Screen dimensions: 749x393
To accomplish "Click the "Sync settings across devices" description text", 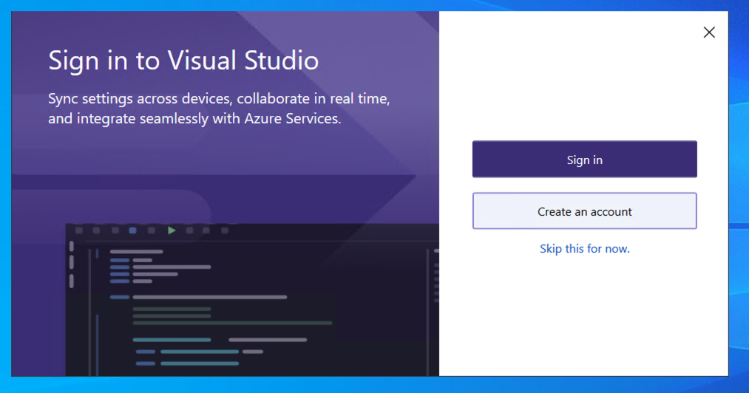I will 218,98.
